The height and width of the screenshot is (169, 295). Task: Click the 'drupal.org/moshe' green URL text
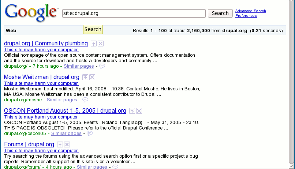pos(23,100)
